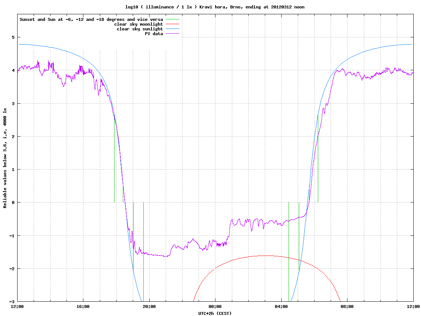Select legend entry 'Sunset and Sun at -6, -12 and -18 degrees'
The image size is (421, 316).
(x=91, y=19)
